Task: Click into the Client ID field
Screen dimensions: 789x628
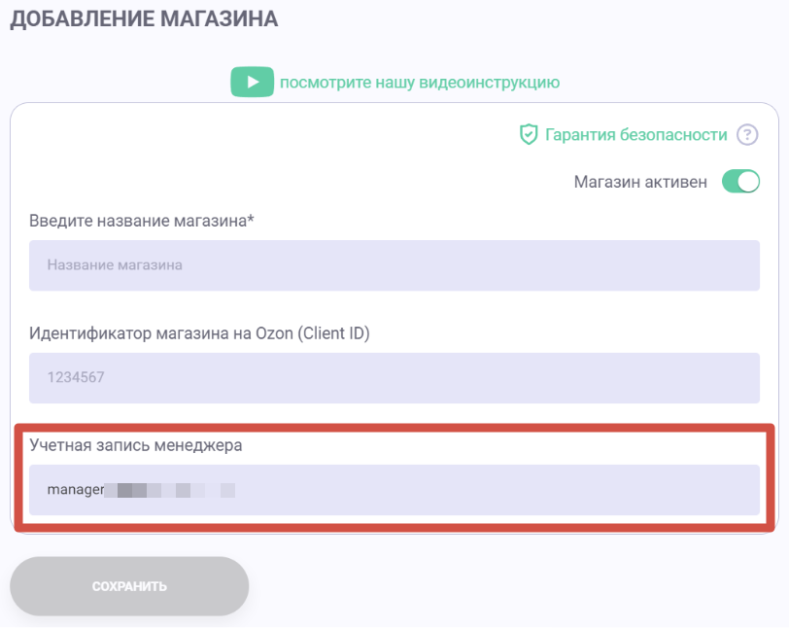Action: [394, 377]
